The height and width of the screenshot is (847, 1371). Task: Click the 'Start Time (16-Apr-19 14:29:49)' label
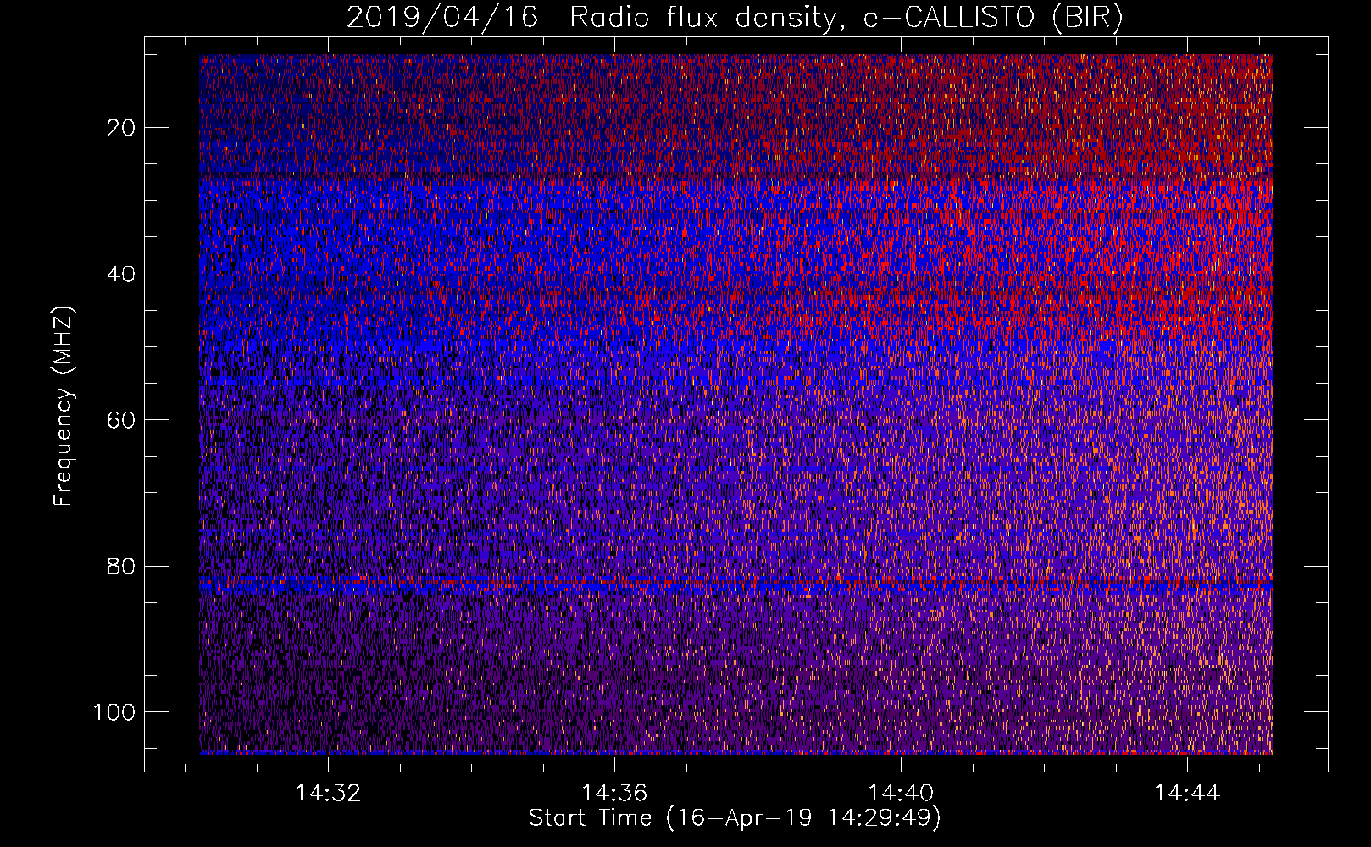735,818
